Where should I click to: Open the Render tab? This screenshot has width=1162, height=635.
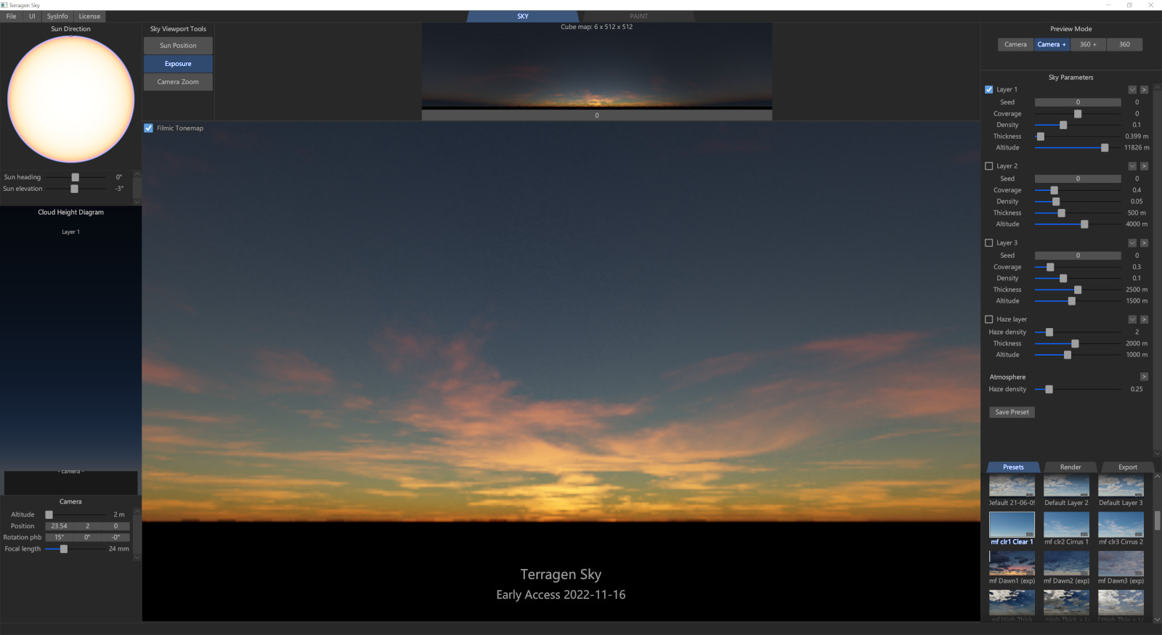pos(1070,467)
